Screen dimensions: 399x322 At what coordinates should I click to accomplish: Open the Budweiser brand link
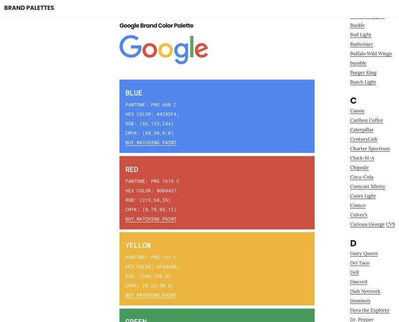(361, 44)
